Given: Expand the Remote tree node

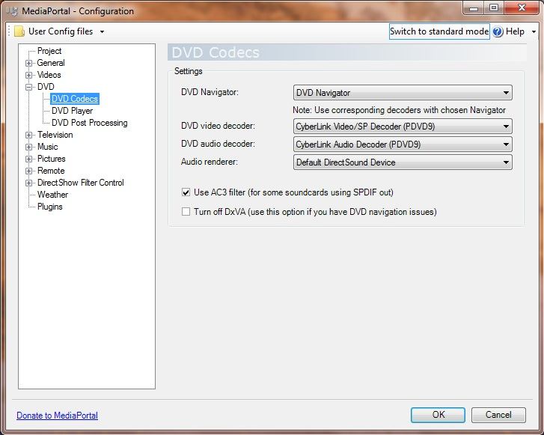Looking at the screenshot, I should click(28, 171).
